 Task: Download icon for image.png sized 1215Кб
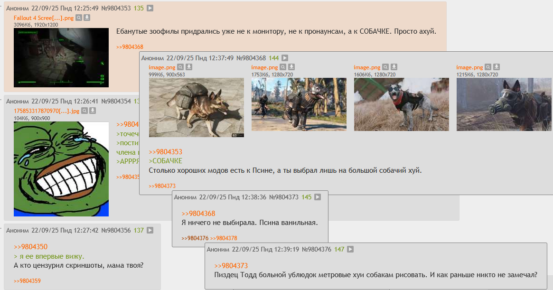tap(496, 67)
